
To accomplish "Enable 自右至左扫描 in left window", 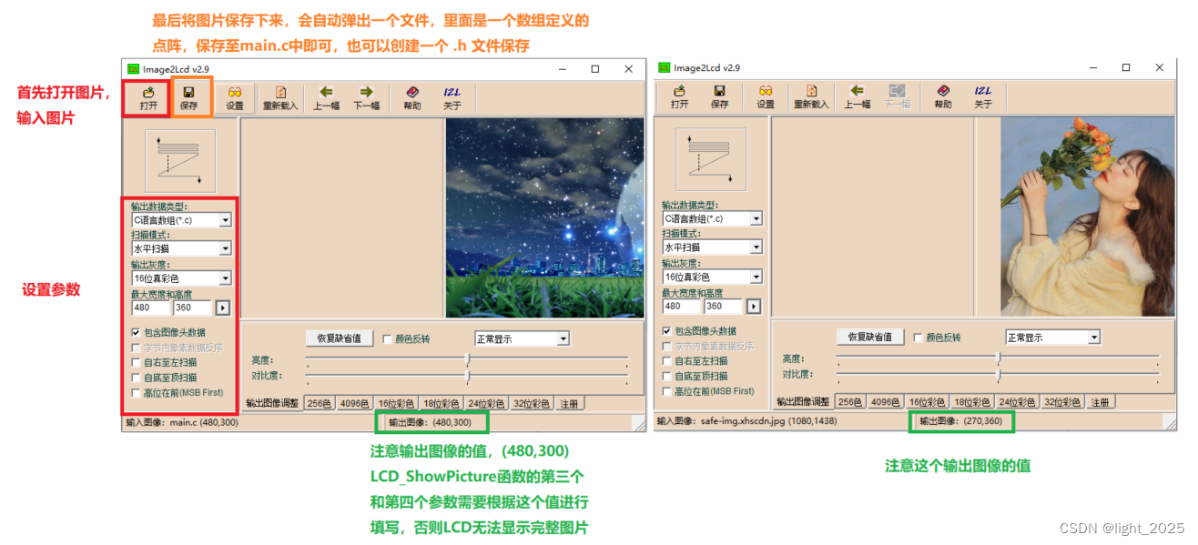I will pyautogui.click(x=136, y=362).
